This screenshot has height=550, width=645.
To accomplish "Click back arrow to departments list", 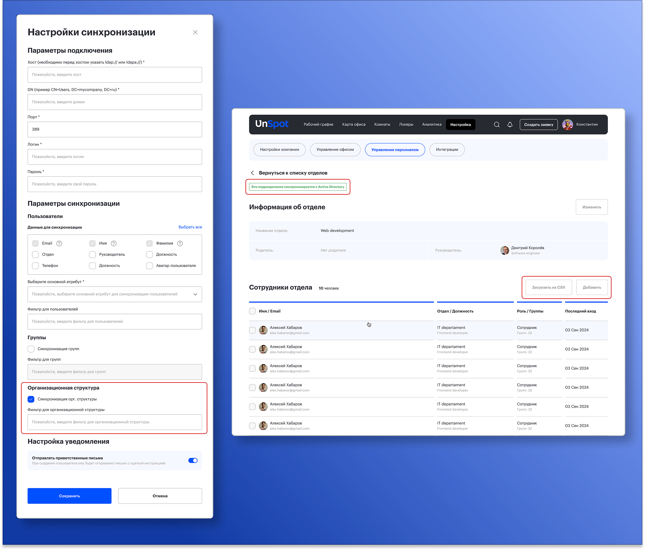I will click(252, 173).
